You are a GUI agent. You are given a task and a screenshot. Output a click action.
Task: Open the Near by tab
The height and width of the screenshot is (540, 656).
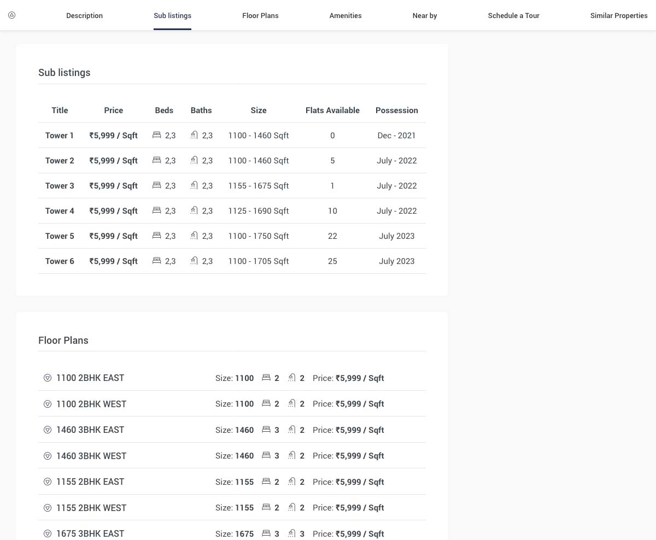(x=425, y=15)
